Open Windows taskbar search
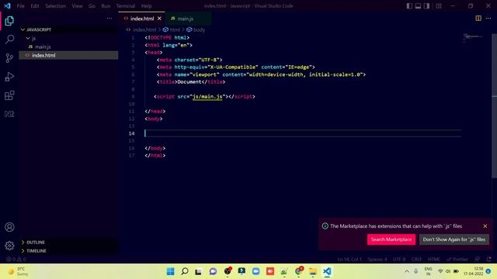497x279 pixels. [x=185, y=271]
